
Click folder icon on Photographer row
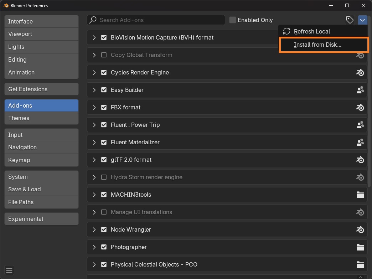point(360,247)
